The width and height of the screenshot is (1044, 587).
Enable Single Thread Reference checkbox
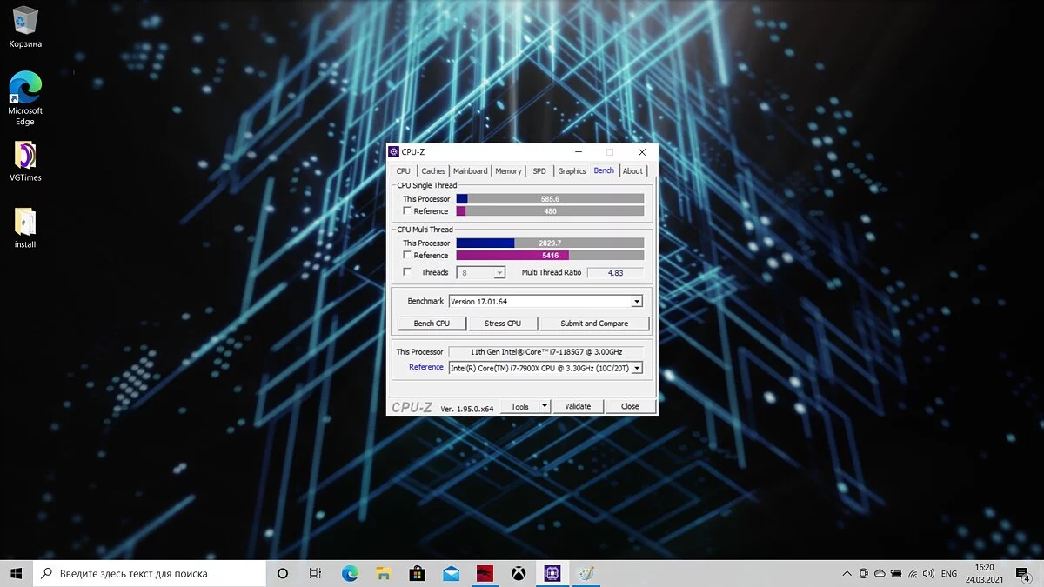click(407, 211)
